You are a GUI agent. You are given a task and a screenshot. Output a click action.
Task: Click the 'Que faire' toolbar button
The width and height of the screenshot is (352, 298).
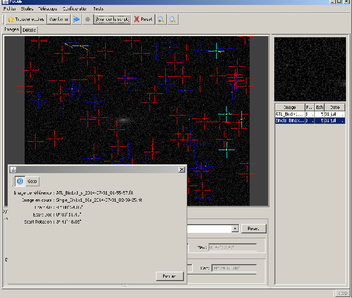coord(59,19)
